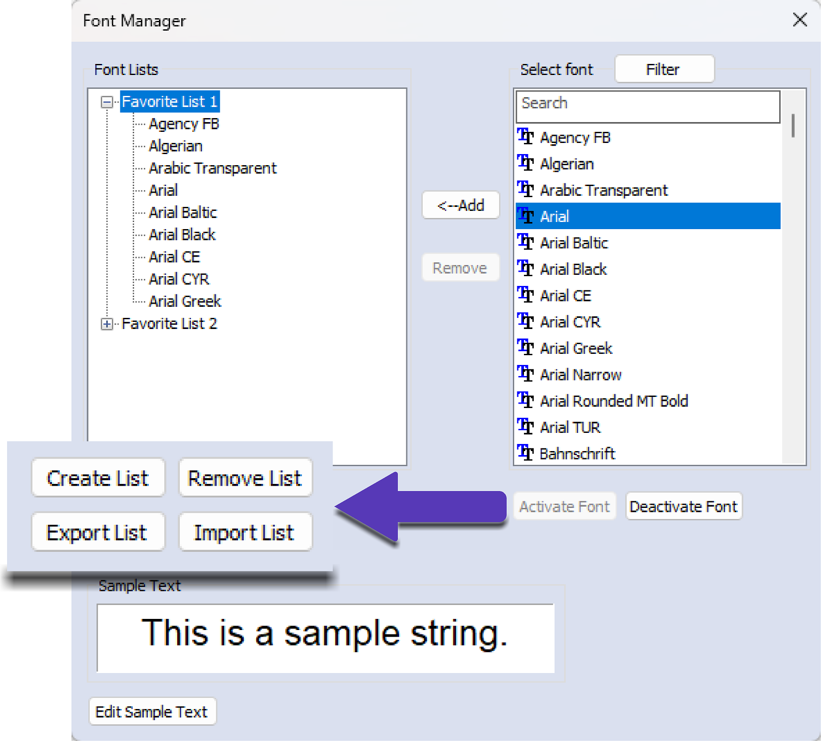Select Arial CYR in the favorites tree
This screenshot has width=821, height=741.
coord(179,279)
